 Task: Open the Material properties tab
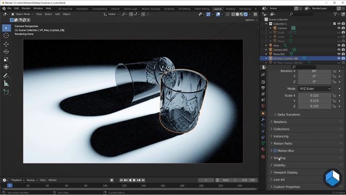pyautogui.click(x=263, y=149)
